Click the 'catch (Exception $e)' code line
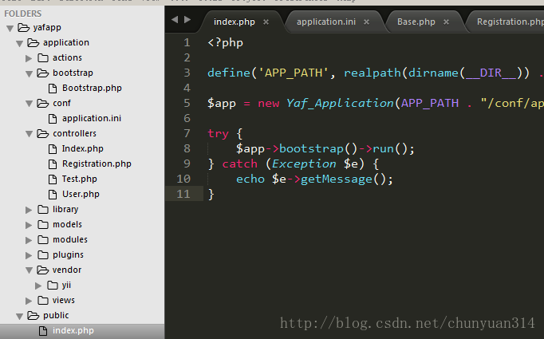This screenshot has width=544, height=339. tap(294, 164)
